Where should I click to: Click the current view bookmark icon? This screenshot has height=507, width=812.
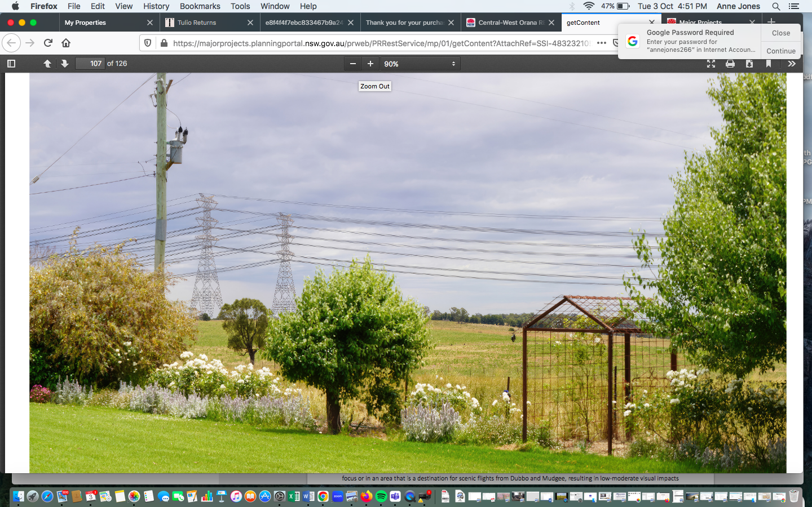769,64
